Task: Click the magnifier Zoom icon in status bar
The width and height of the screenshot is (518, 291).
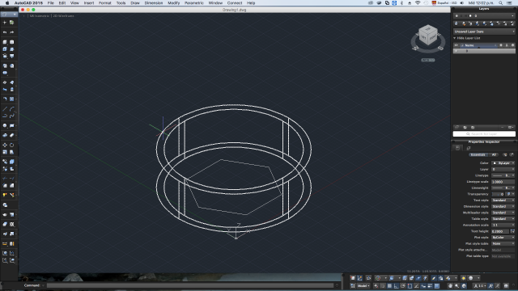Action: tap(456, 285)
